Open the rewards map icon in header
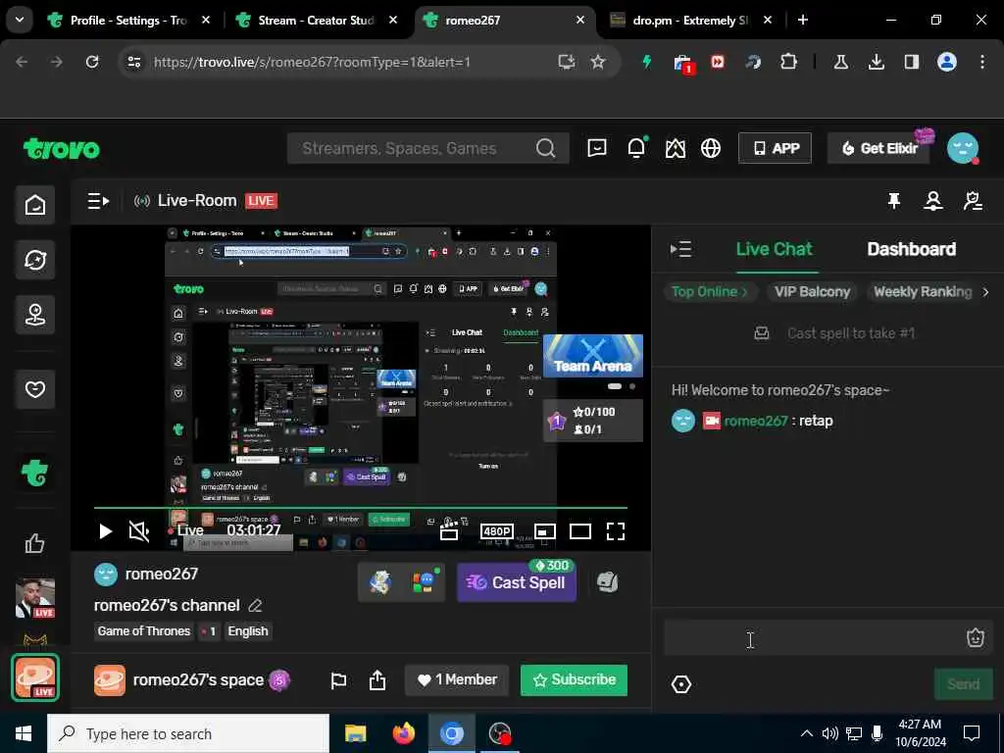The height and width of the screenshot is (753, 1004). click(x=675, y=149)
